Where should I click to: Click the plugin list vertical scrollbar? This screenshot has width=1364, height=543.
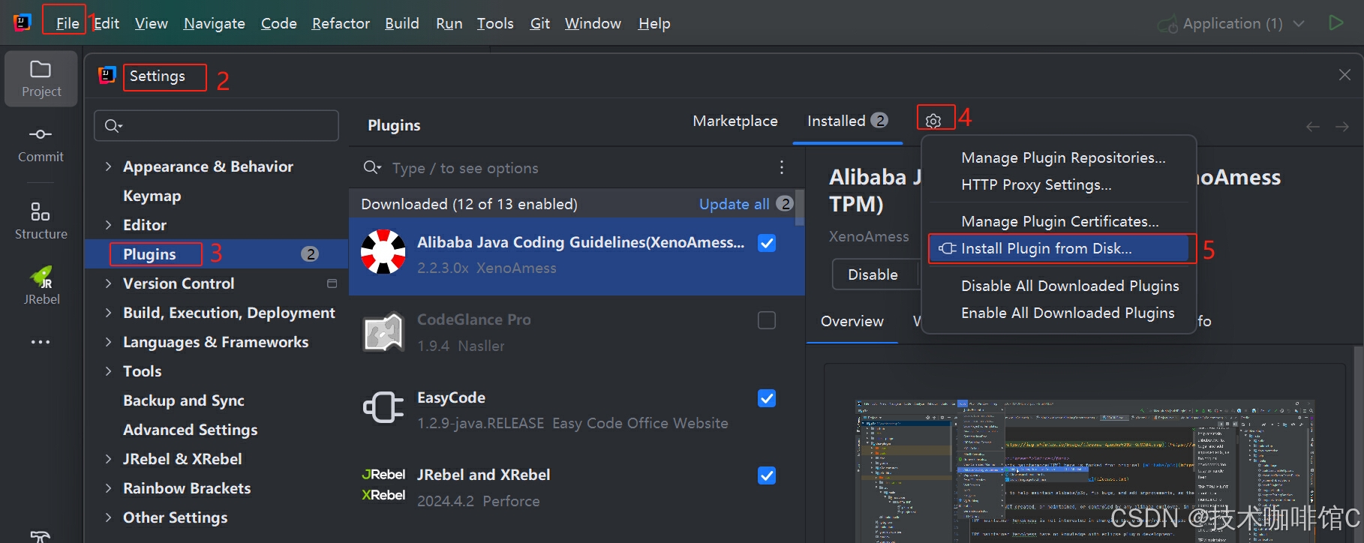click(800, 208)
